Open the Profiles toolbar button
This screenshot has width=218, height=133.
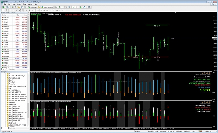click(x=7, y=7)
